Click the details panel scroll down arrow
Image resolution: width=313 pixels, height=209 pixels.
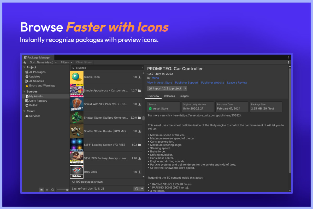(290, 190)
